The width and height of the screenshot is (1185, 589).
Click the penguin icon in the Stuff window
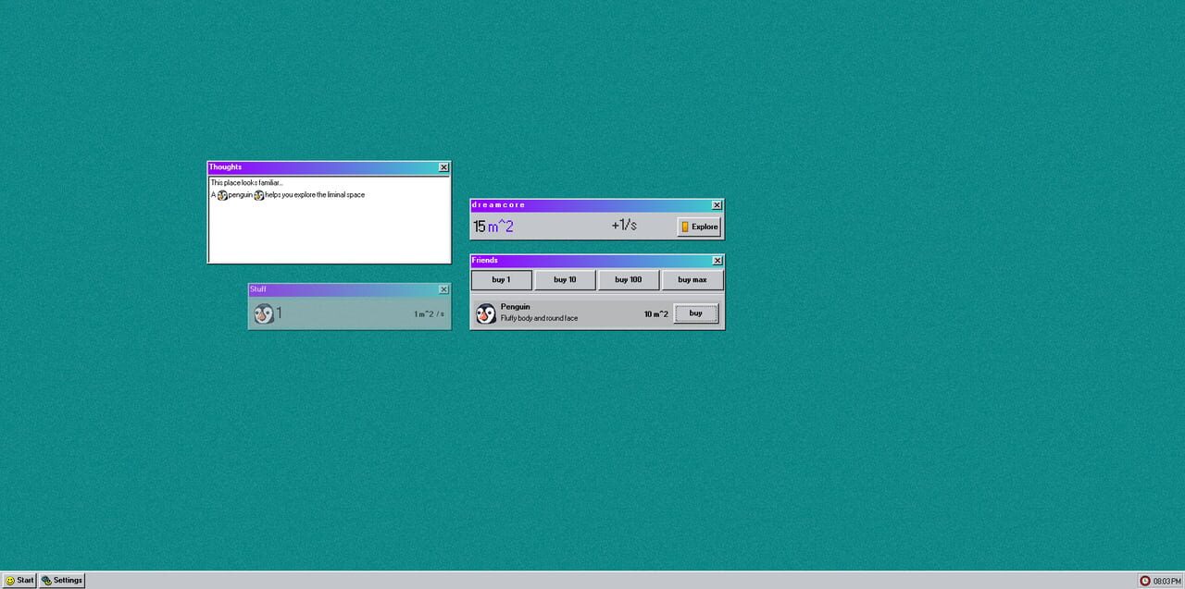(263, 313)
